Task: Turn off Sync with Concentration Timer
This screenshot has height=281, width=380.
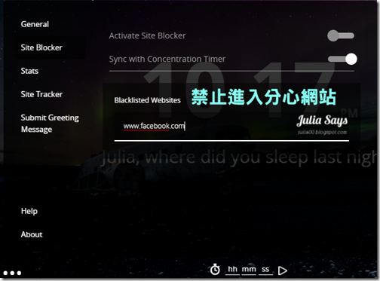Action: (x=342, y=59)
